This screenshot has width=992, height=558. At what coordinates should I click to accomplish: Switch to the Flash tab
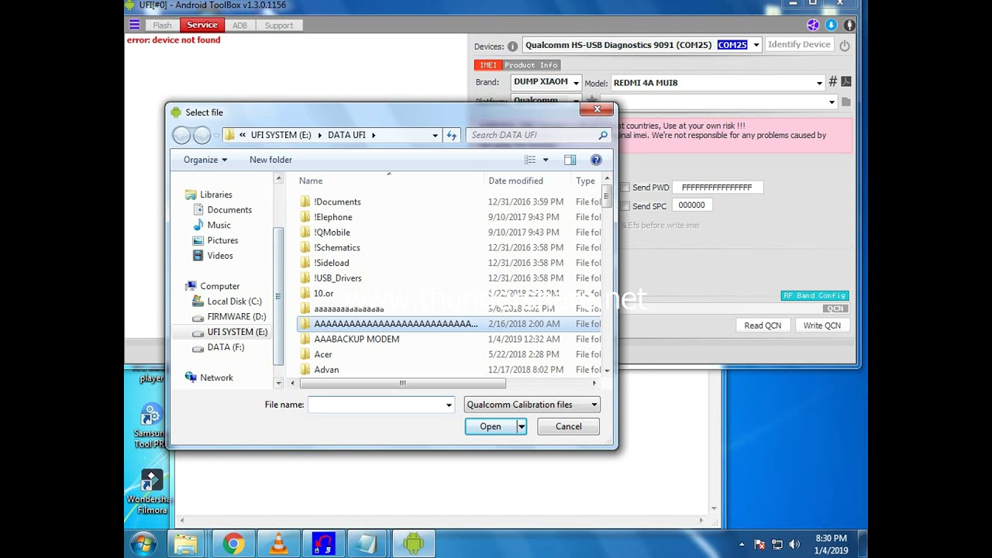[162, 25]
